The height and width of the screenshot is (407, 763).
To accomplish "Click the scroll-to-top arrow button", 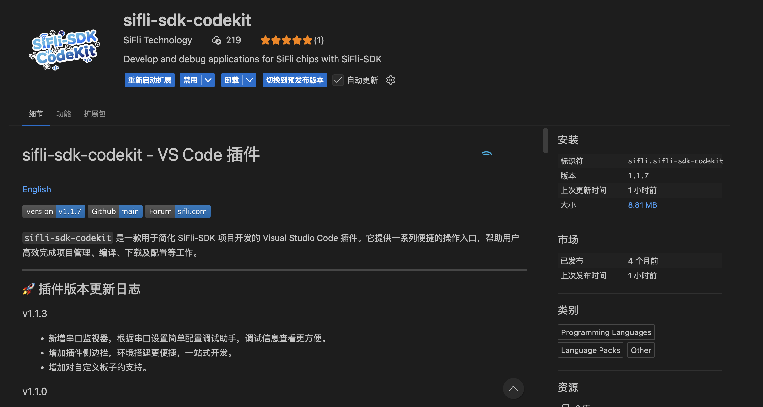I will click(513, 389).
